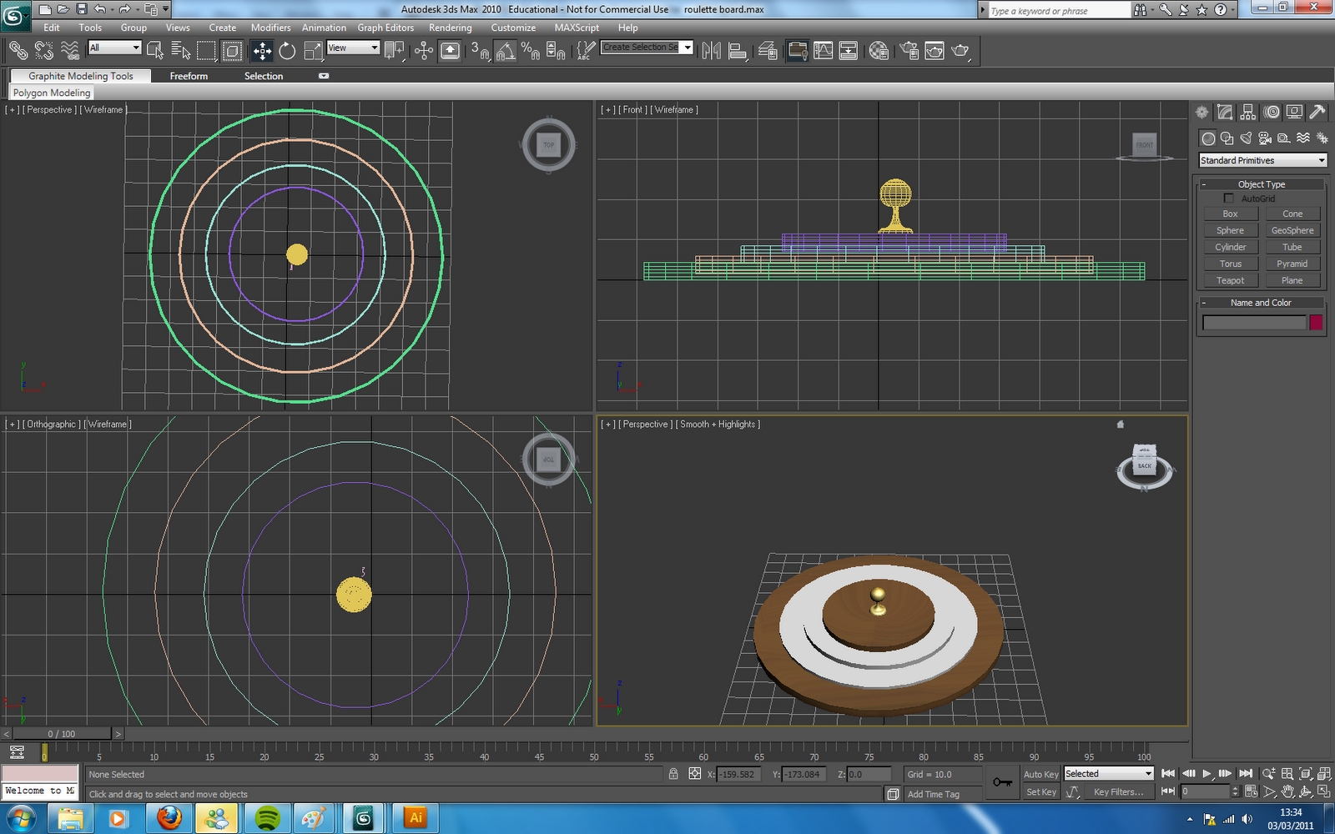Screen dimensions: 1335x834
Task: Click the Teapot primitive button
Action: click(x=1230, y=280)
